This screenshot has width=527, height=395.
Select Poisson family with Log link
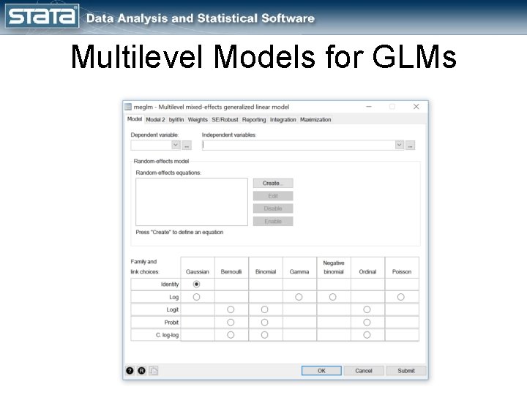pos(400,297)
